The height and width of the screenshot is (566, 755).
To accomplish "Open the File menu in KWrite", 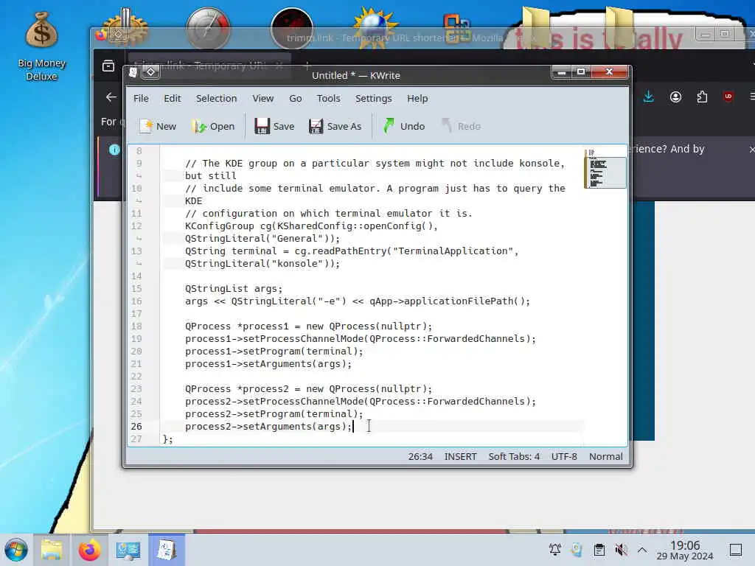I will [141, 98].
